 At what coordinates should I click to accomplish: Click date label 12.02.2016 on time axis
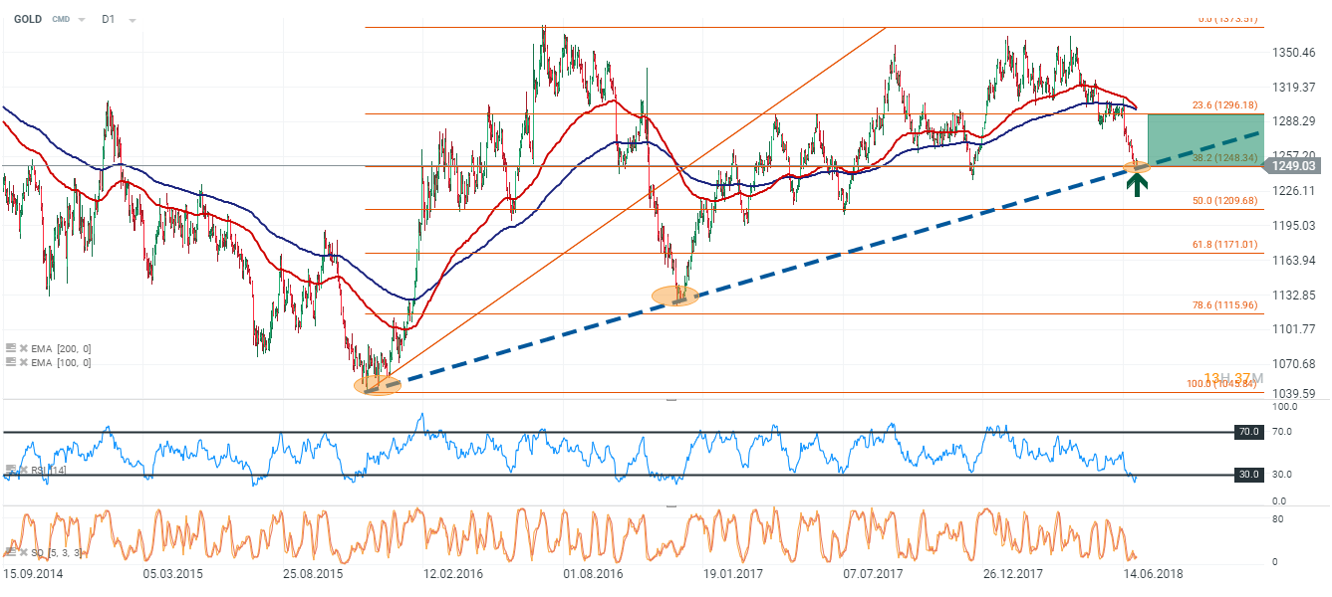(453, 574)
